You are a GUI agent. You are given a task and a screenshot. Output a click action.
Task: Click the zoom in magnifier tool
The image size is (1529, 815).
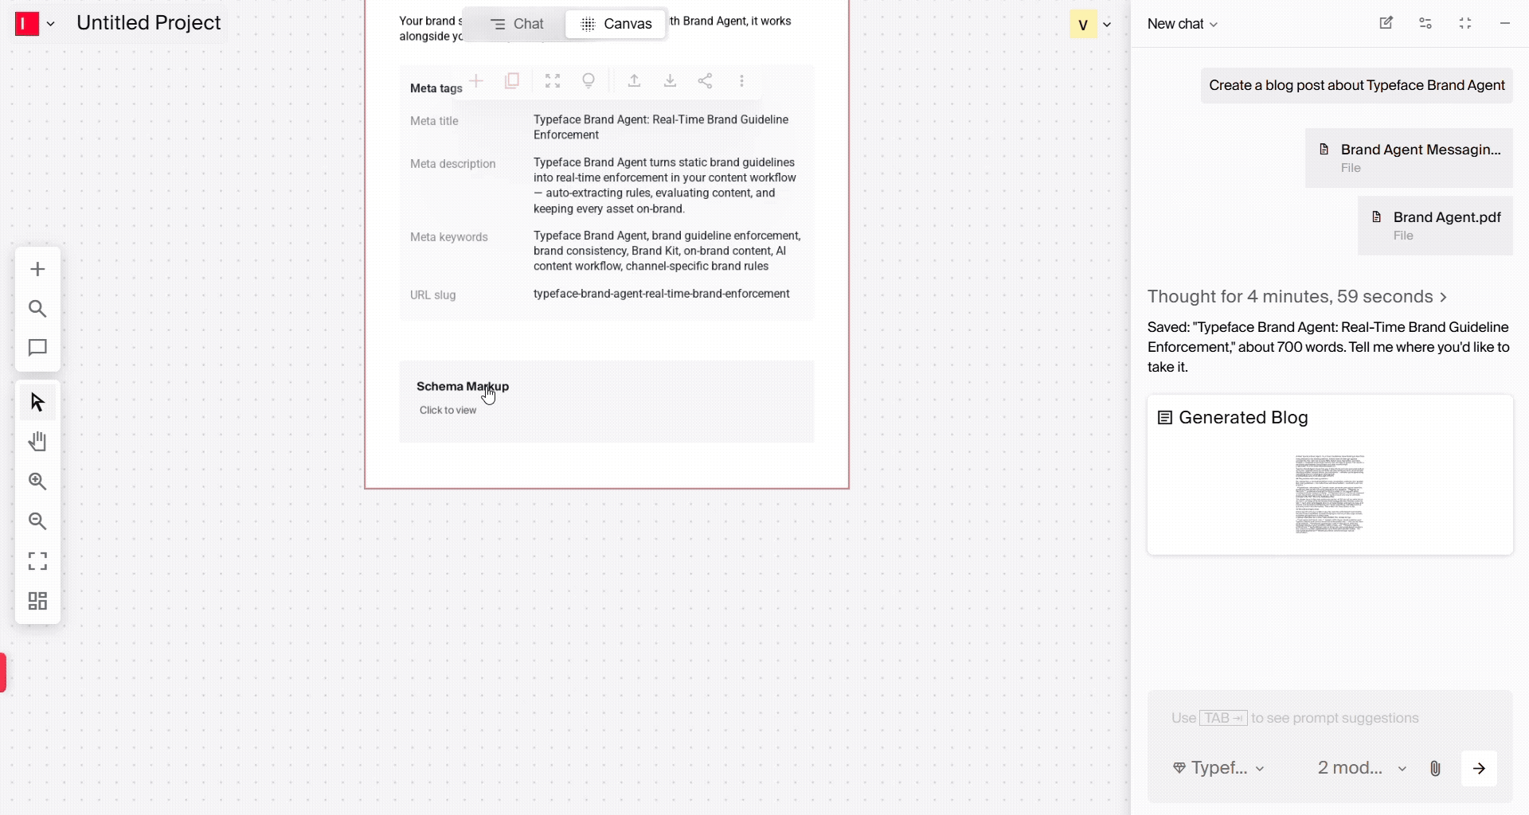[37, 482]
